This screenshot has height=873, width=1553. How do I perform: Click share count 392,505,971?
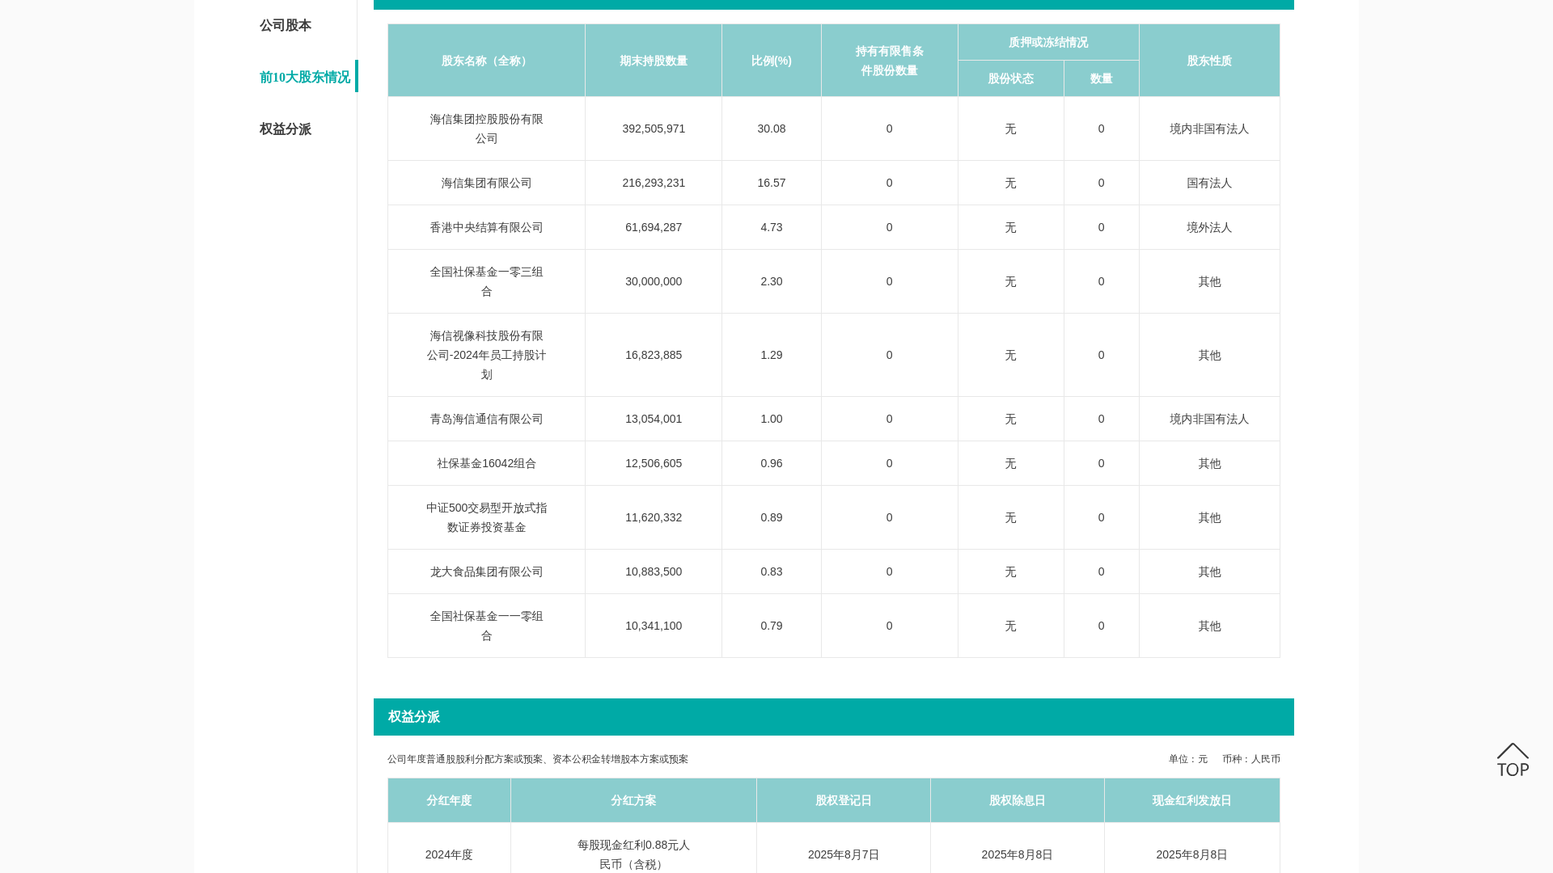tap(654, 129)
